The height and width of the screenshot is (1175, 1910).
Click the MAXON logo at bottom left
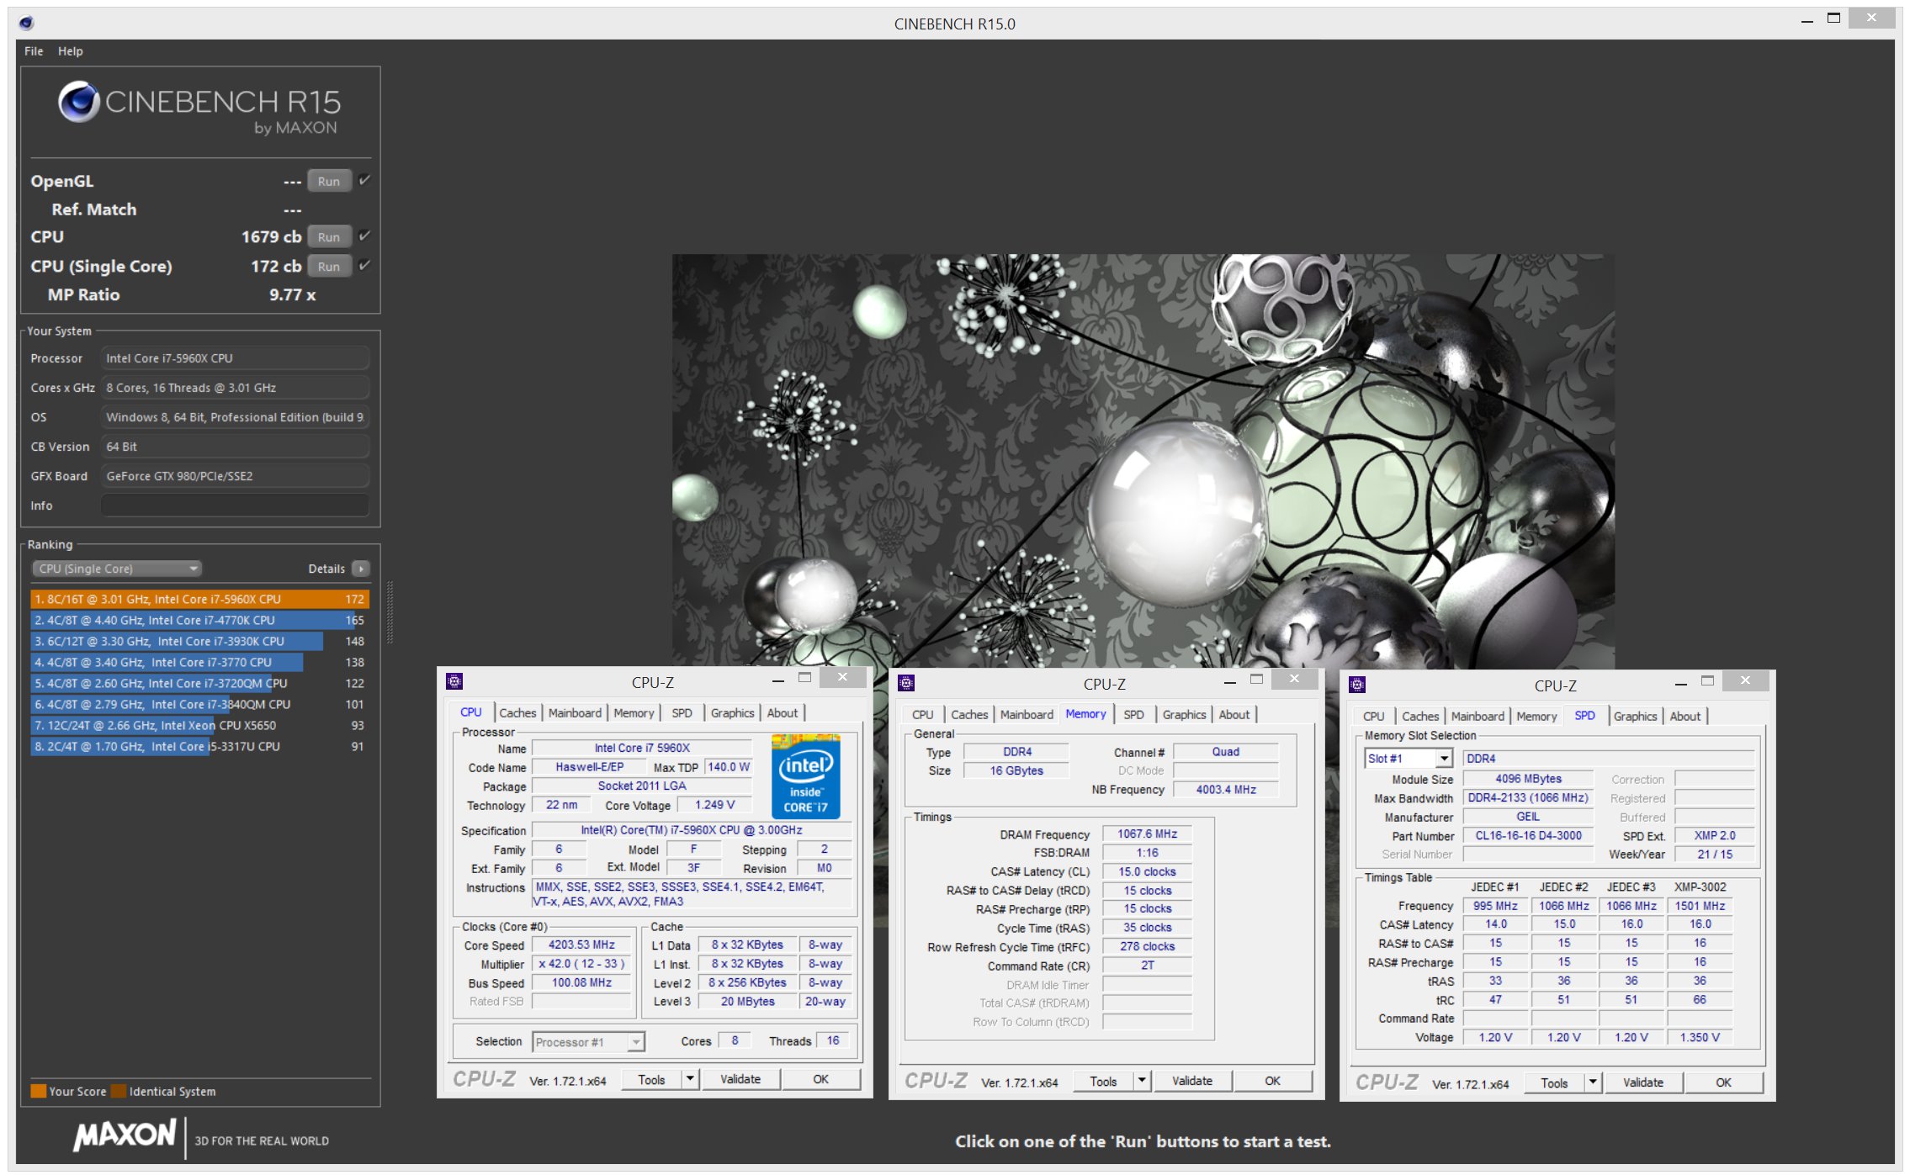coord(125,1135)
